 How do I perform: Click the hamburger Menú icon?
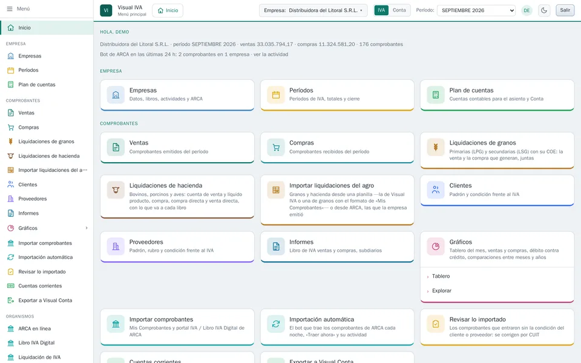(10, 8)
